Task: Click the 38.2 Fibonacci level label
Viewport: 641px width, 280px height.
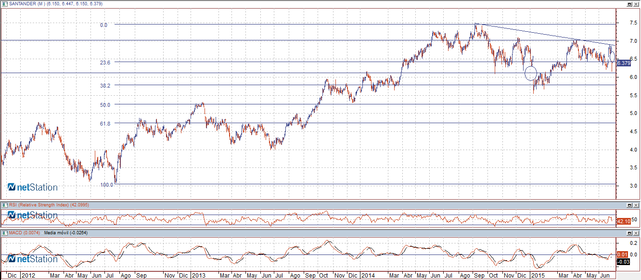Action: (105, 86)
